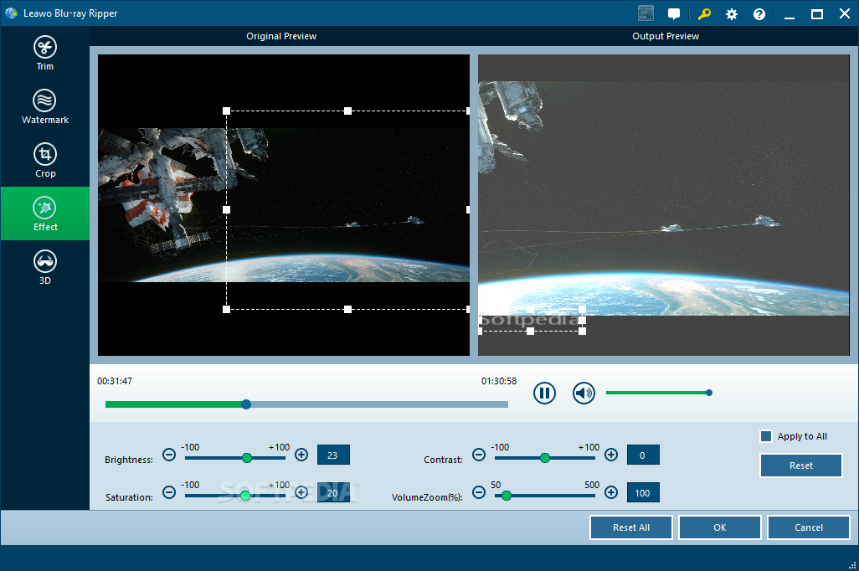This screenshot has height=571, width=859.
Task: Increase saturation with plus button
Action: click(301, 492)
